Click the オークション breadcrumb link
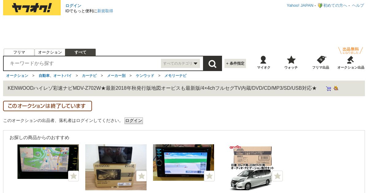The height and width of the screenshot is (193, 368). click(17, 76)
